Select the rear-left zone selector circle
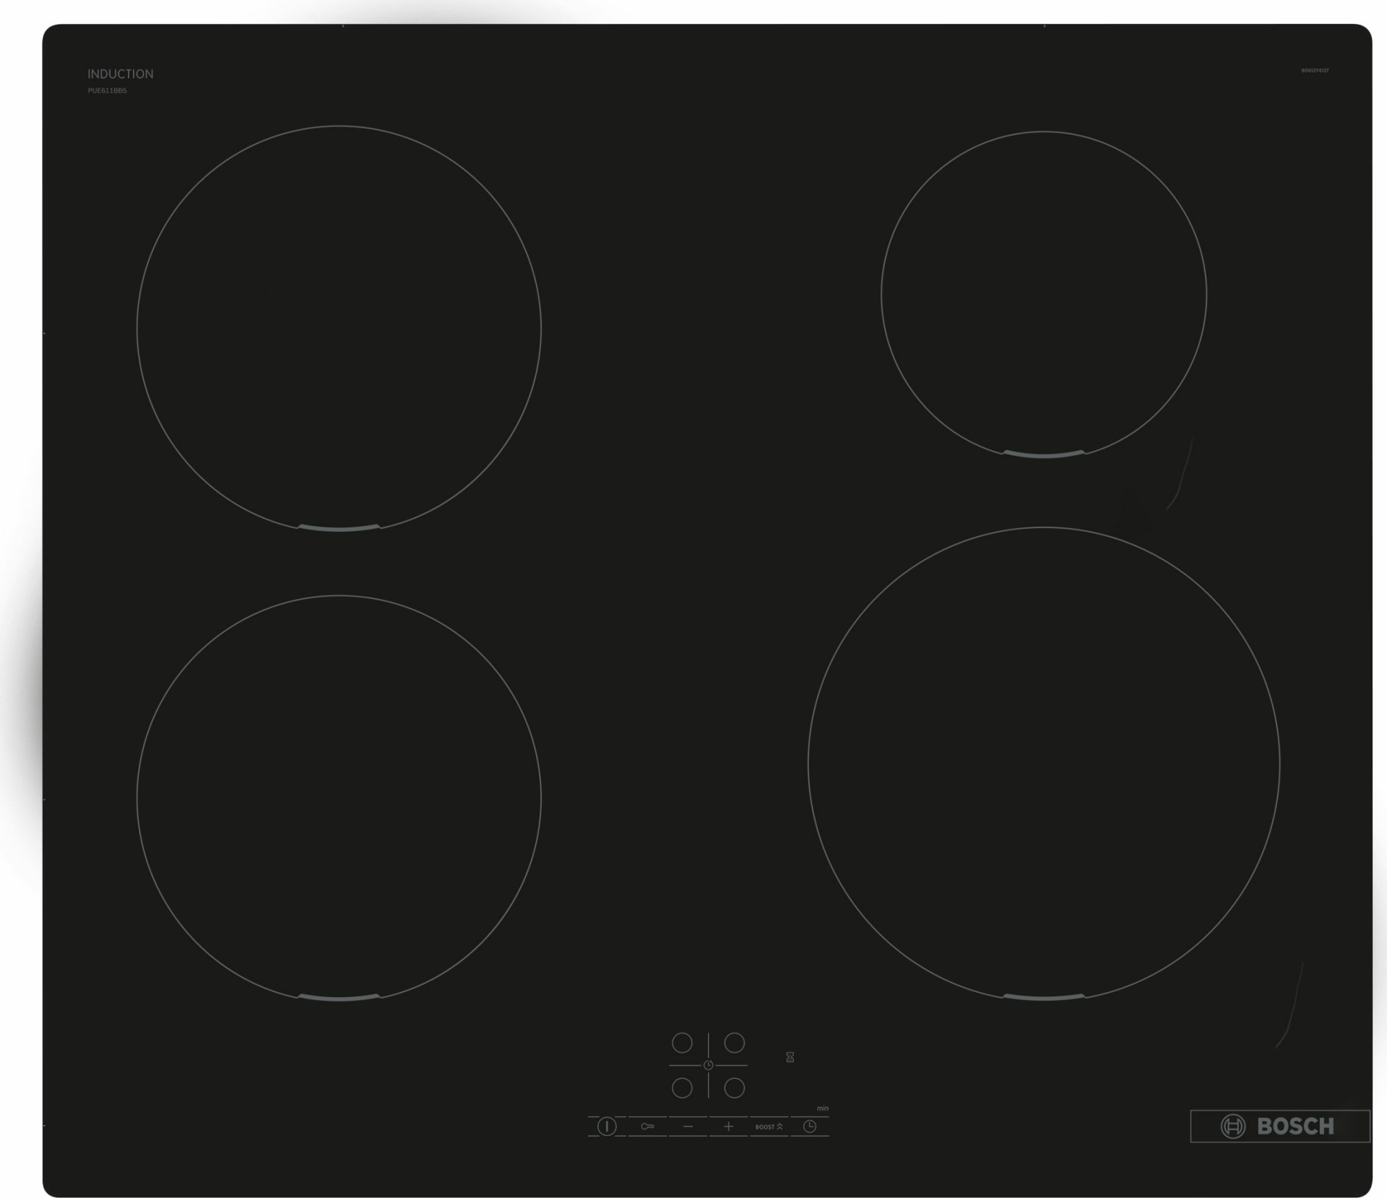The width and height of the screenshot is (1387, 1198). click(x=682, y=1043)
